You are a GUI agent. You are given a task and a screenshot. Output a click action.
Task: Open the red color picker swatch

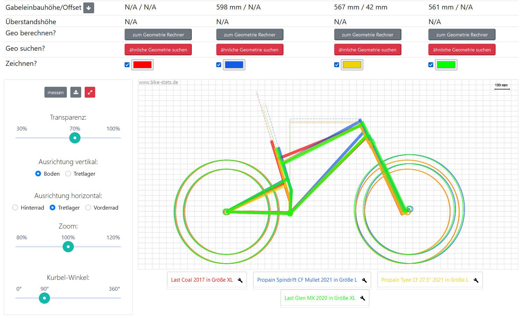click(142, 65)
